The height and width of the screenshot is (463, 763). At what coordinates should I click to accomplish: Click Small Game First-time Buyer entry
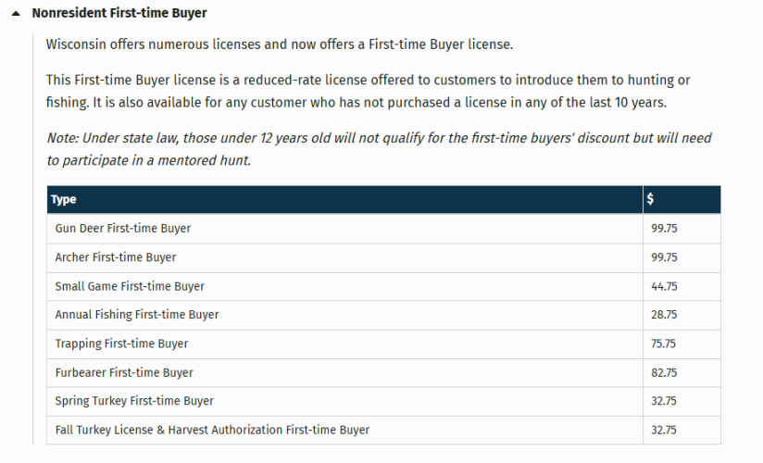130,286
